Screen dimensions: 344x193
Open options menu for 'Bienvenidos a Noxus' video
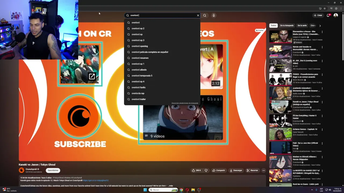pyautogui.click(x=322, y=32)
